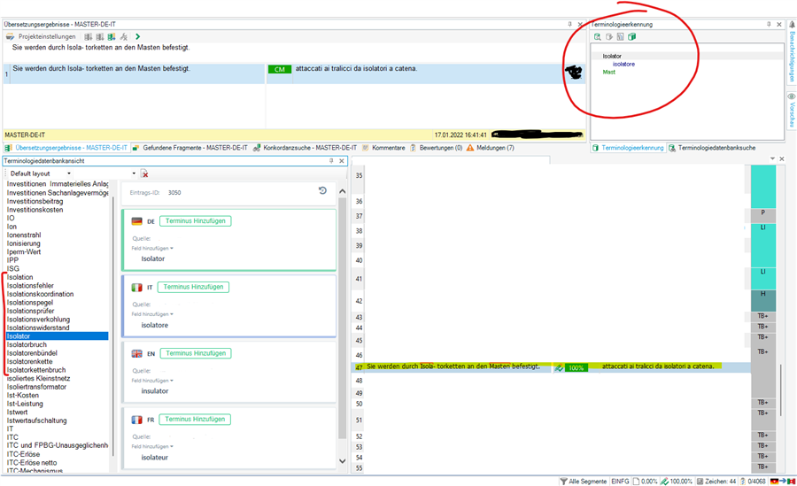Image resolution: width=797 pixels, height=486 pixels.
Task: Pin the Terminologiedatenbankansicht panel
Action: pyautogui.click(x=331, y=160)
